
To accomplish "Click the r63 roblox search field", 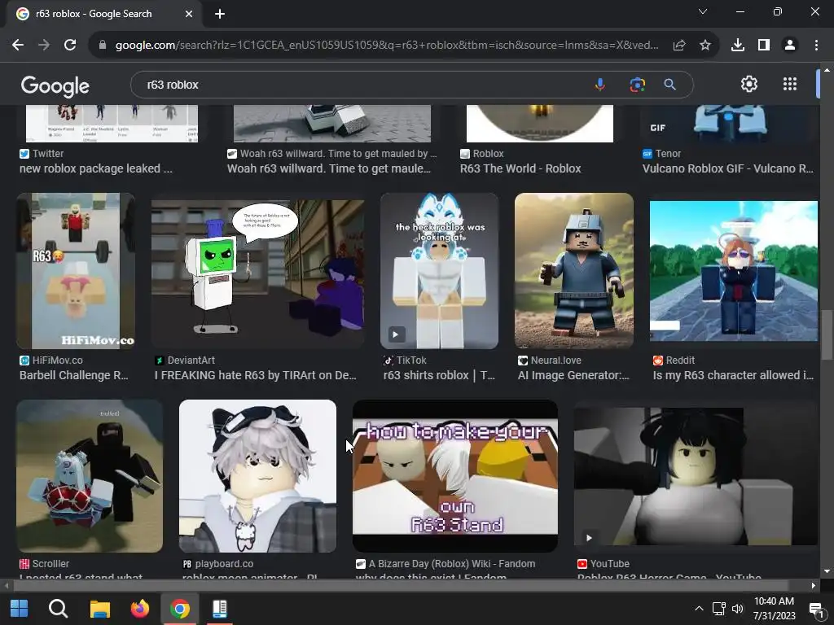I will coord(367,85).
